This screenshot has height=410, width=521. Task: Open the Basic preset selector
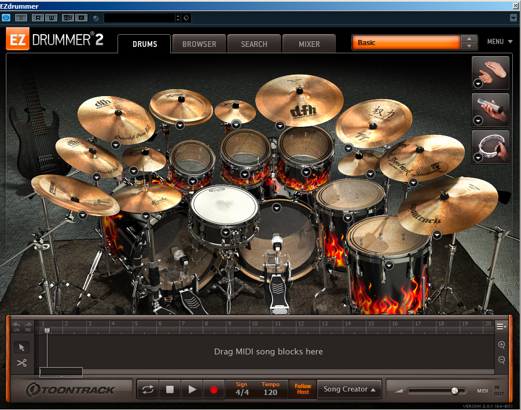point(406,42)
